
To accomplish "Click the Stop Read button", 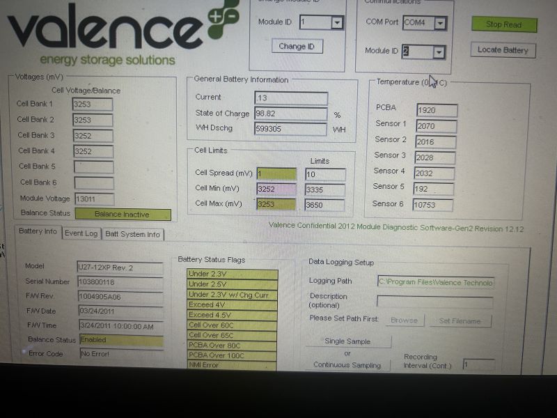I will [x=503, y=24].
